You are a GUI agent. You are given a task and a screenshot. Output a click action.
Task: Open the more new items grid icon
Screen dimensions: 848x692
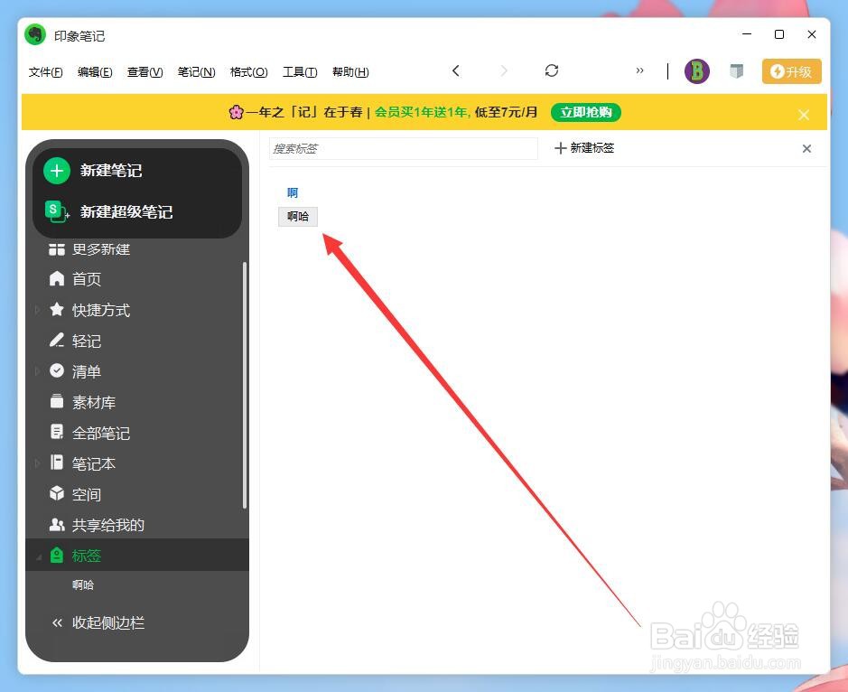coord(57,249)
